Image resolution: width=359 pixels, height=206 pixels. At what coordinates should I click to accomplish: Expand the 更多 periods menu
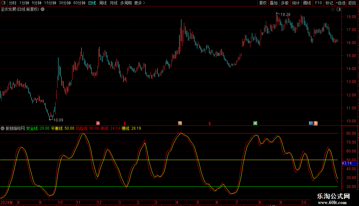[x=140, y=3]
